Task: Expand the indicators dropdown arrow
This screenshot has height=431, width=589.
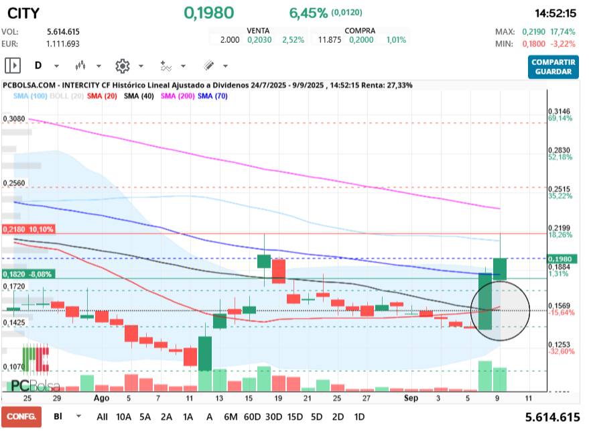Action: pyautogui.click(x=184, y=66)
